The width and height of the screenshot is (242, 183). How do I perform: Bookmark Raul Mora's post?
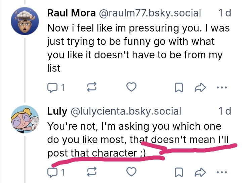point(179,88)
